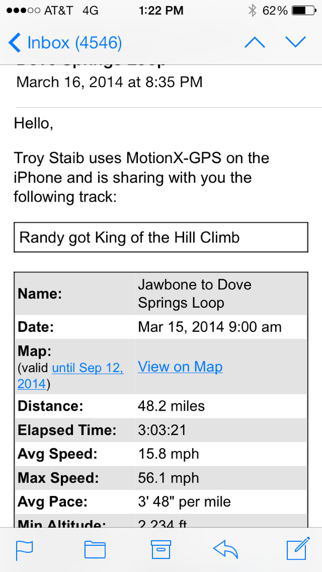Tap the 1:22 PM clock in status bar

pyautogui.click(x=161, y=11)
